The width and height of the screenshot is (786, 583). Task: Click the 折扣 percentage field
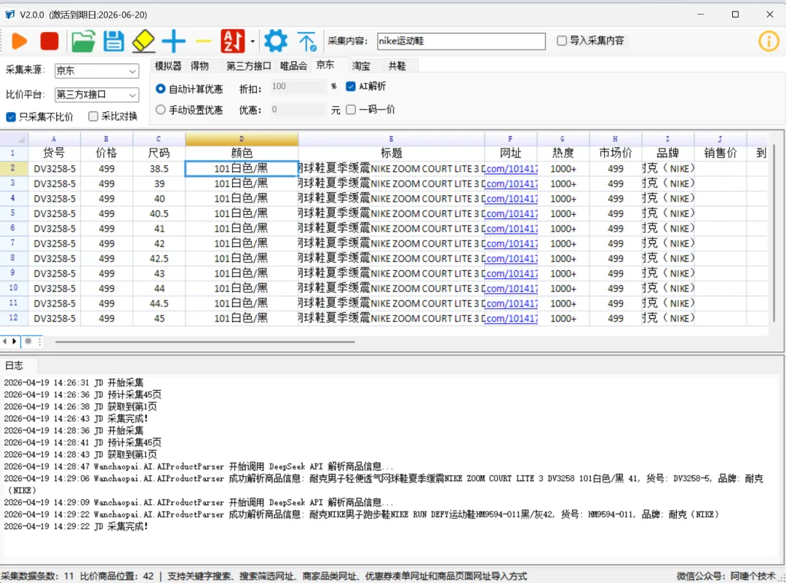coord(298,87)
